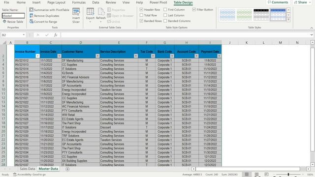
Task: Check accessibility status in status bar
Action: point(30,175)
